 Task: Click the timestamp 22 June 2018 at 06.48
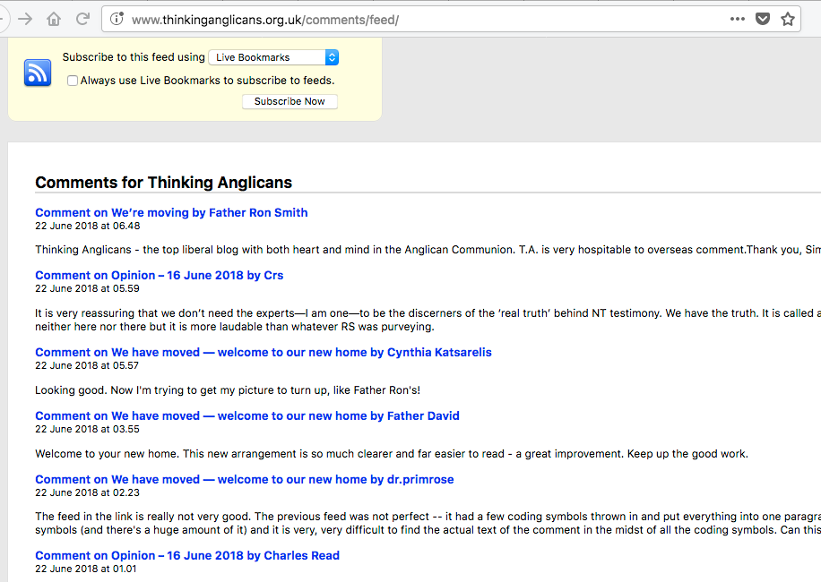88,226
